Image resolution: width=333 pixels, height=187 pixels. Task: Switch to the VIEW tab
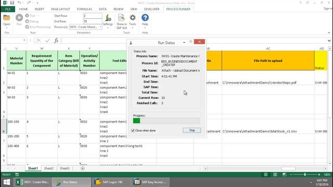[x=134, y=9]
